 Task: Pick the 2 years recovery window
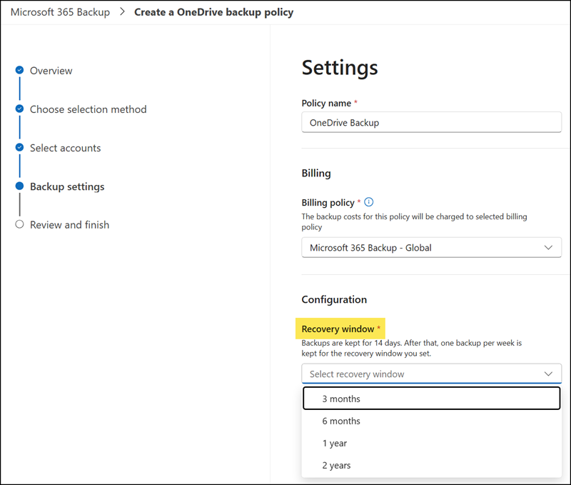432,465
